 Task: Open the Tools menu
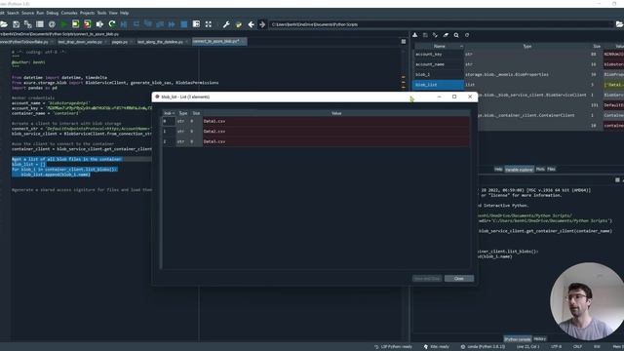tap(101, 13)
